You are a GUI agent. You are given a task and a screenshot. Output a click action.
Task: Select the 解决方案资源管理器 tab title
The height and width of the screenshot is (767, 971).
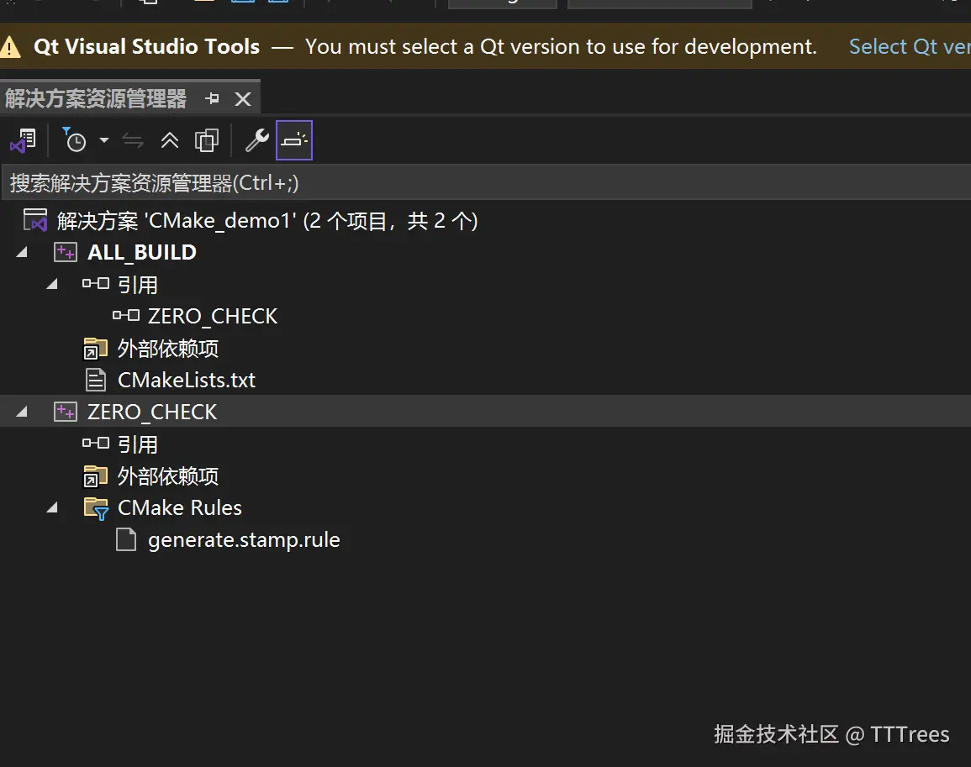(95, 98)
